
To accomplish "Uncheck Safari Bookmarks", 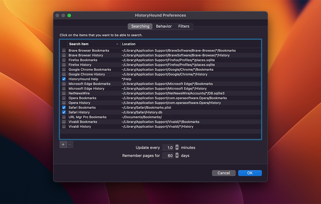I will 64,107.
